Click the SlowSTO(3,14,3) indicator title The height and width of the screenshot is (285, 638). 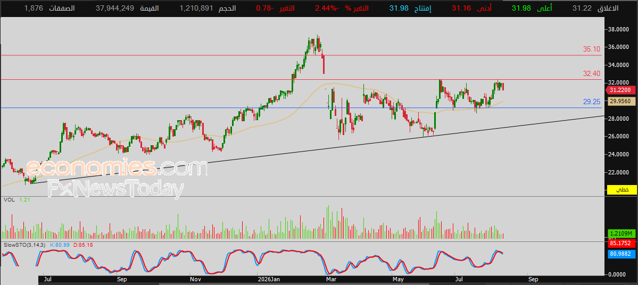click(x=25, y=245)
